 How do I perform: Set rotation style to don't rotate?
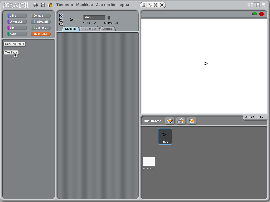(61, 24)
